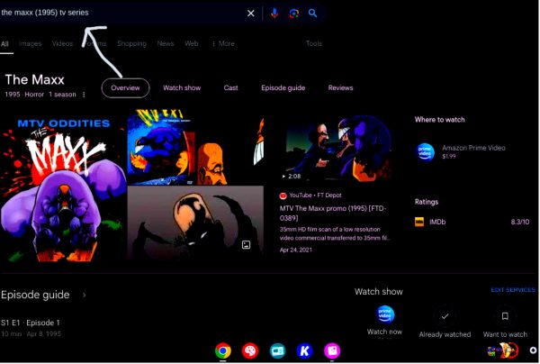Click the Apr 24, 2021 video date
540x364 pixels.
(x=296, y=250)
